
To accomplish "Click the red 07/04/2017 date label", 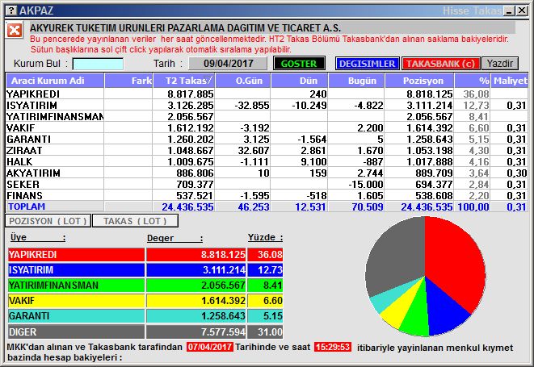I will [x=210, y=347].
